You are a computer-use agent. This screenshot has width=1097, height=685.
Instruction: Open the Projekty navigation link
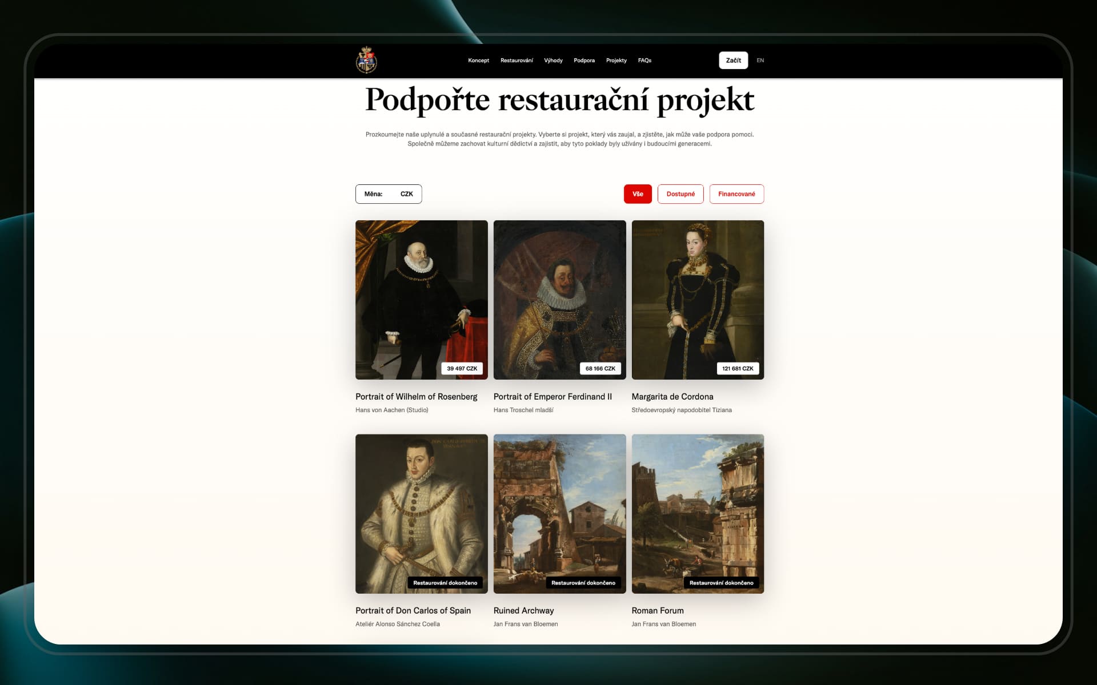coord(616,61)
